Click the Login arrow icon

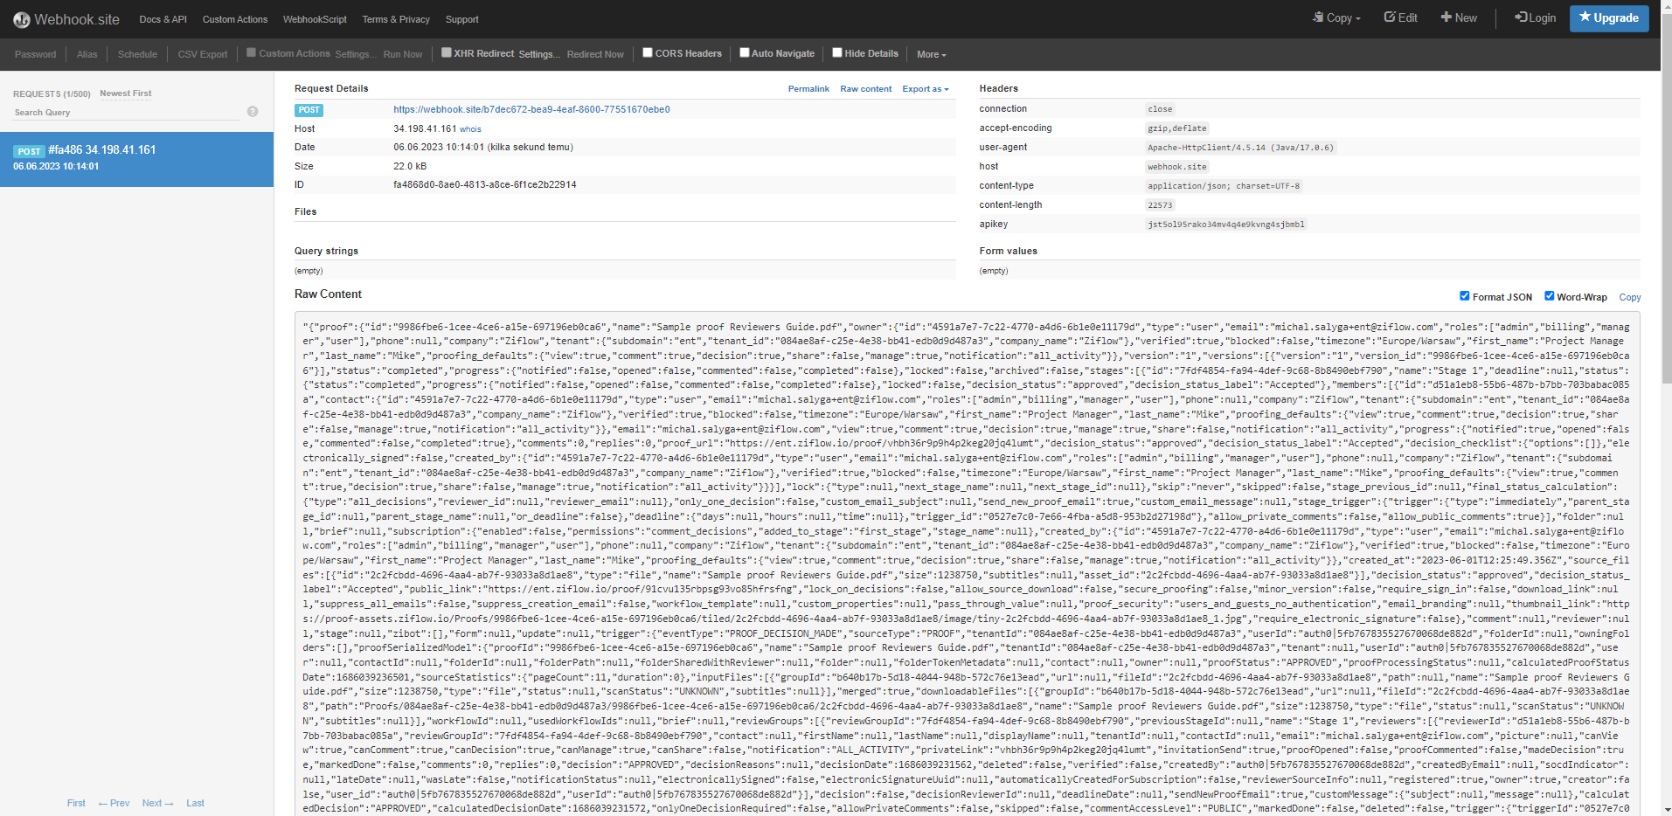[1521, 17]
